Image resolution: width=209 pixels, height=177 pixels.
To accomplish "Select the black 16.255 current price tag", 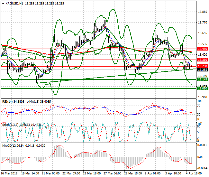I will pyautogui.click(x=202, y=70).
